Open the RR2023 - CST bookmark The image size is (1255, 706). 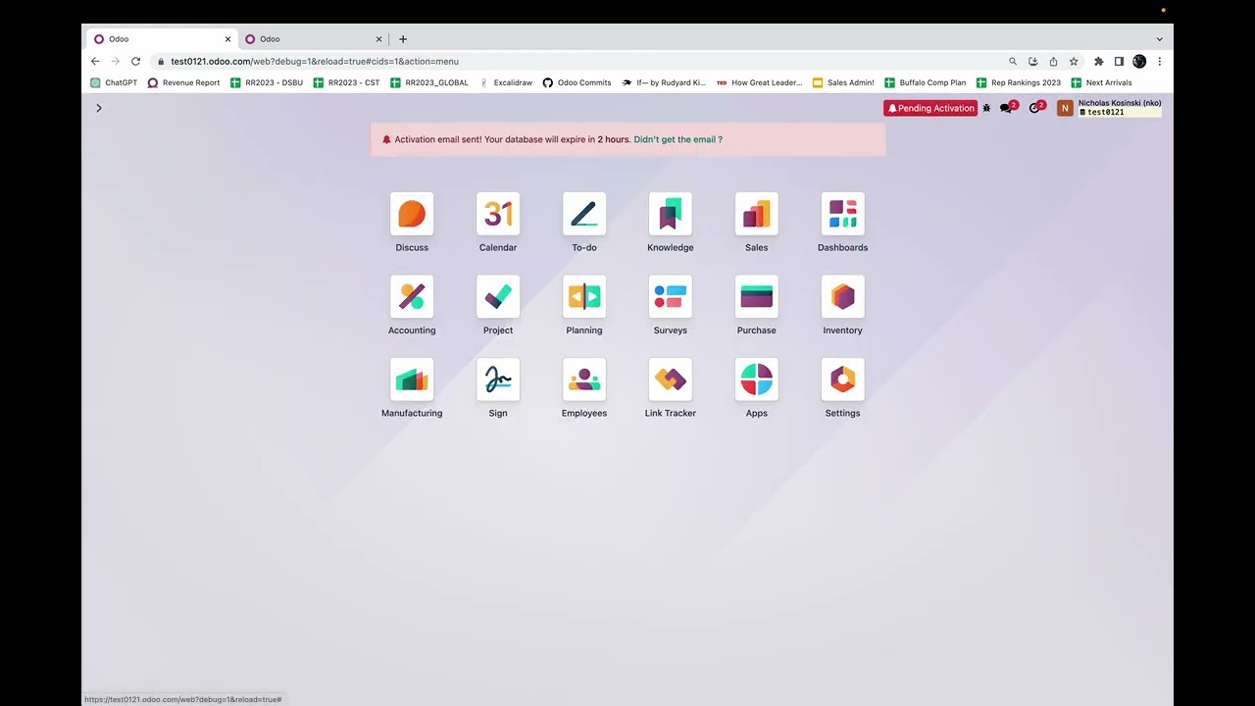point(346,82)
